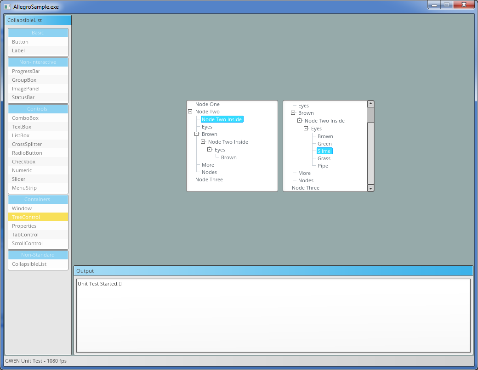This screenshot has height=370, width=478.
Task: Collapse the Eyes expander in the right tree
Action: [306, 129]
